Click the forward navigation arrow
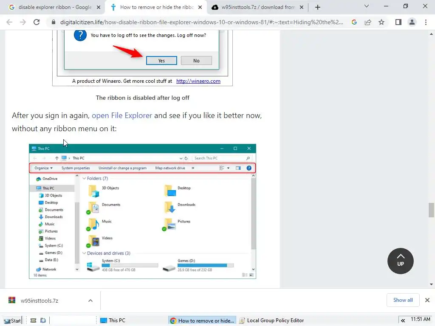The image size is (435, 326). point(23,22)
